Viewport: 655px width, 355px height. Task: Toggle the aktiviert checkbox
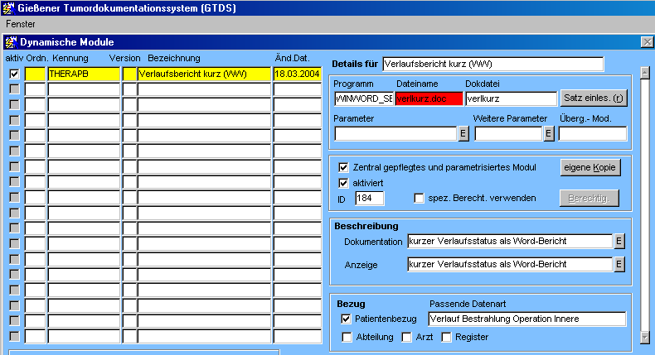(344, 182)
